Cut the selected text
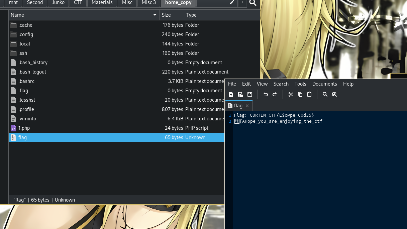The width and height of the screenshot is (407, 229). pos(291,95)
